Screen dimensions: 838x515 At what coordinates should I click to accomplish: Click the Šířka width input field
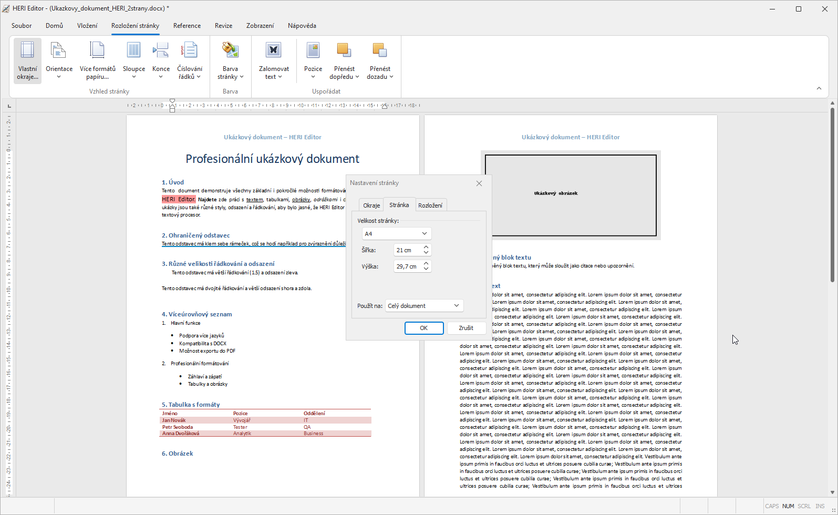407,250
